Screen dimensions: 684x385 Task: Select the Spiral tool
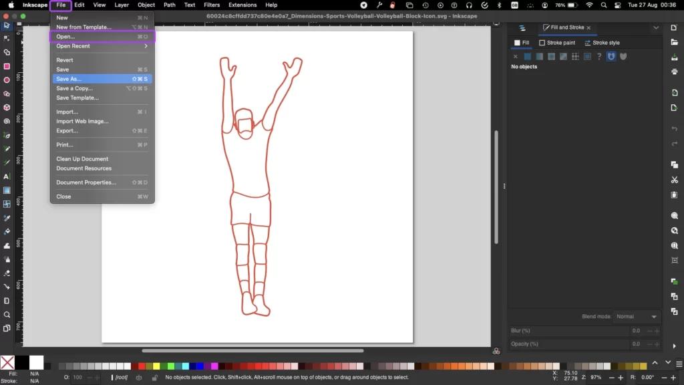point(7,122)
